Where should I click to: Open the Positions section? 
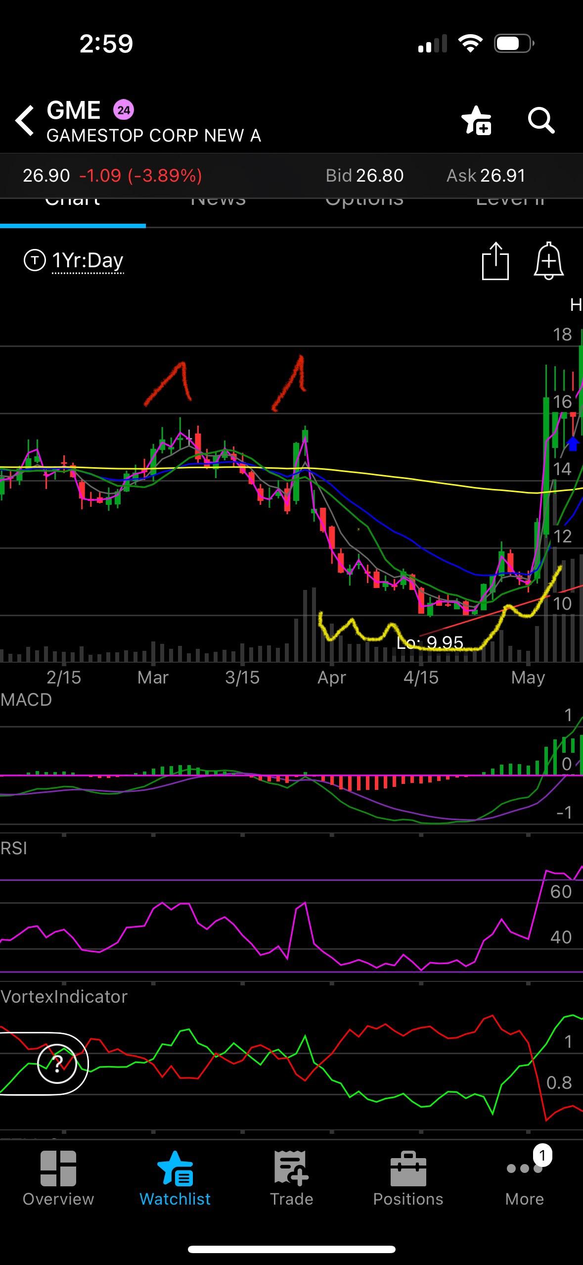click(408, 1179)
